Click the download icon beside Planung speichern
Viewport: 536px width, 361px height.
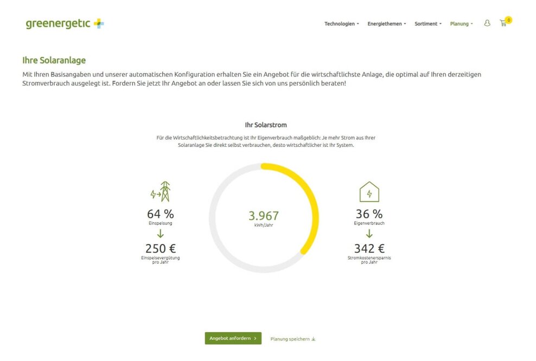click(x=314, y=338)
